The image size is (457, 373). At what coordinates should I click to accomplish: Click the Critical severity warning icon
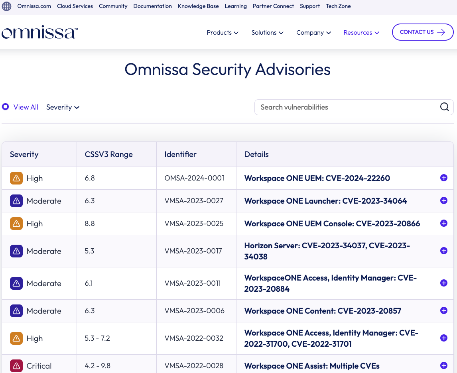16,365
